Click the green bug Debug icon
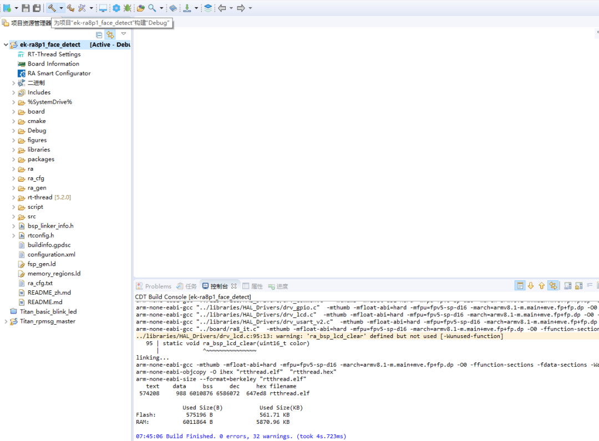This screenshot has height=441, width=599. (127, 8)
